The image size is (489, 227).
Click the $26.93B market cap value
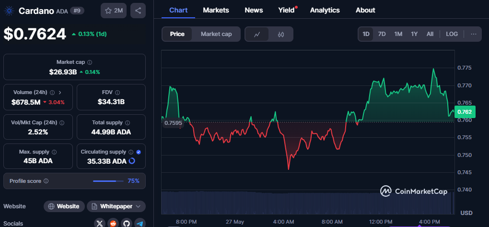(x=63, y=72)
